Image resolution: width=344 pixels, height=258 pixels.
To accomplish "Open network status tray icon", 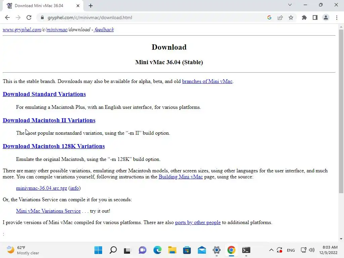I will (304, 250).
